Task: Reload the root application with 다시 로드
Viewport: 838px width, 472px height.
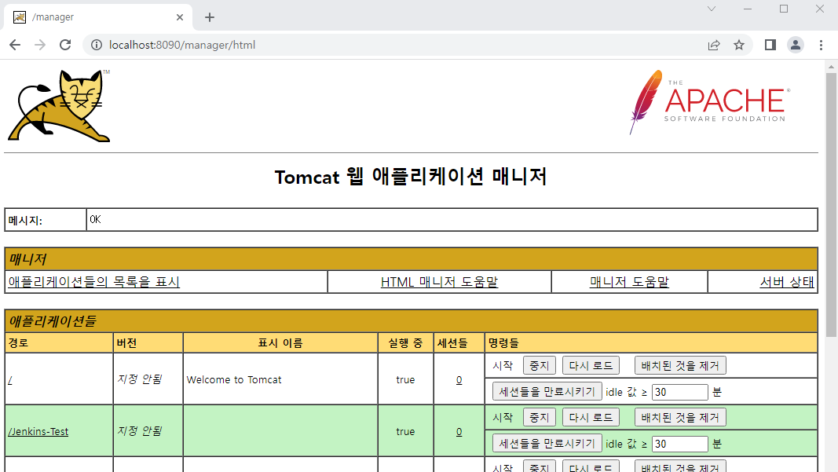Action: [x=591, y=366]
